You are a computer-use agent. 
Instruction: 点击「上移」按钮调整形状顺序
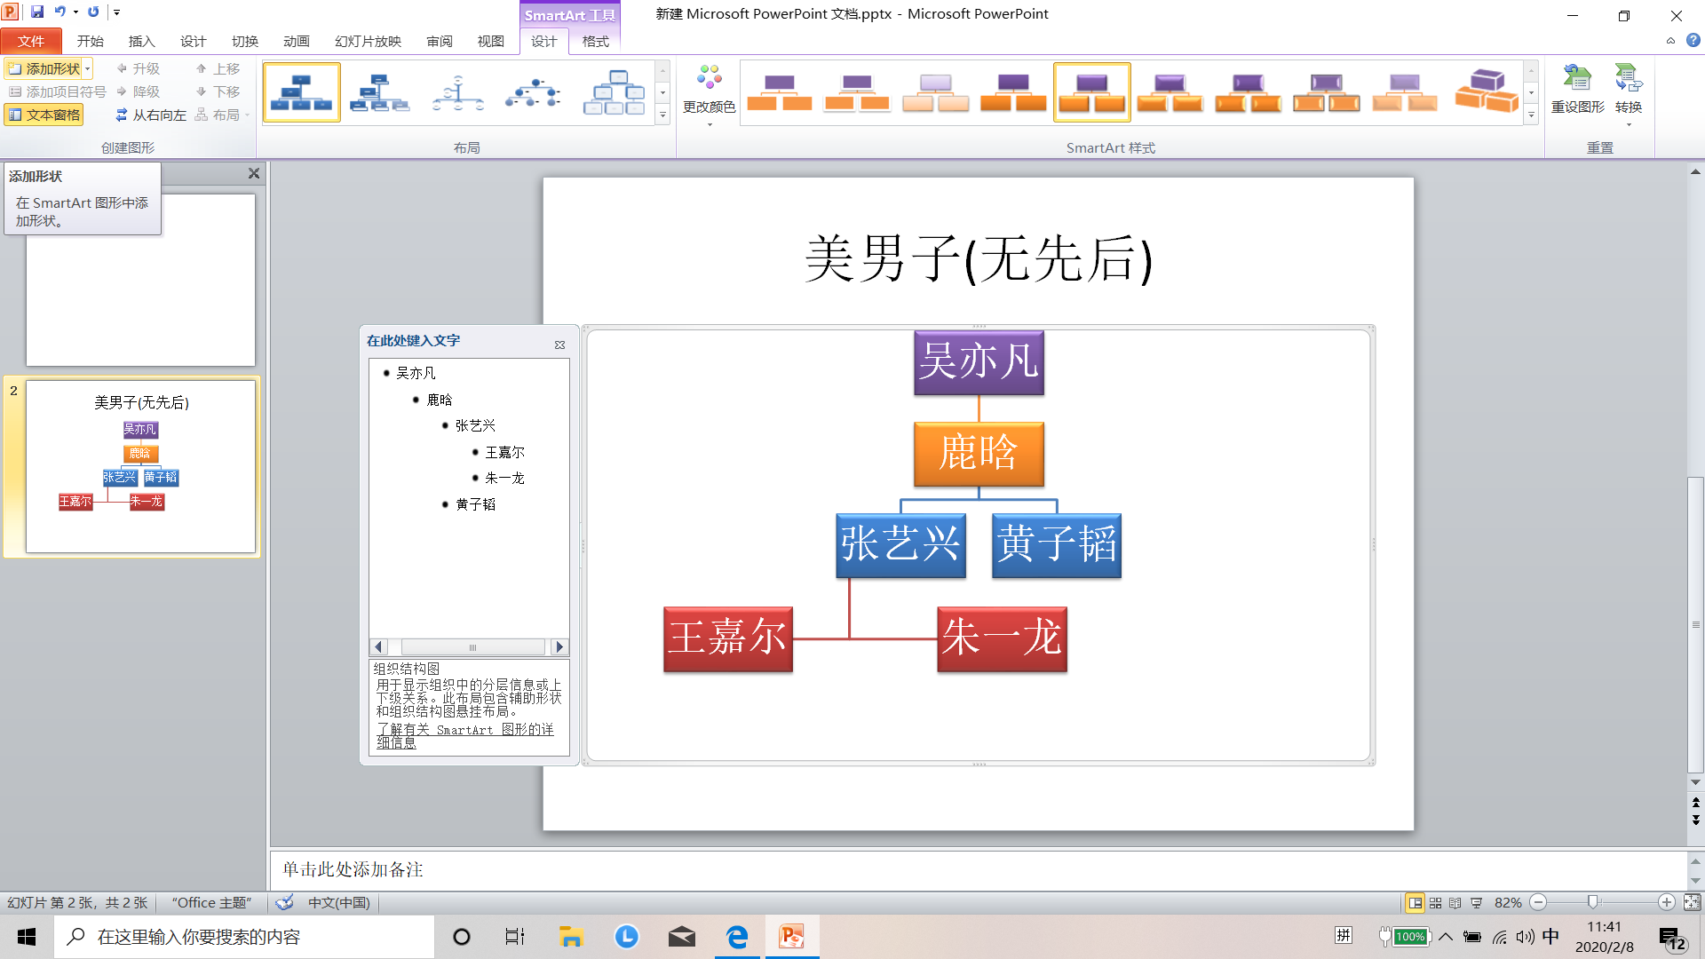tap(220, 67)
